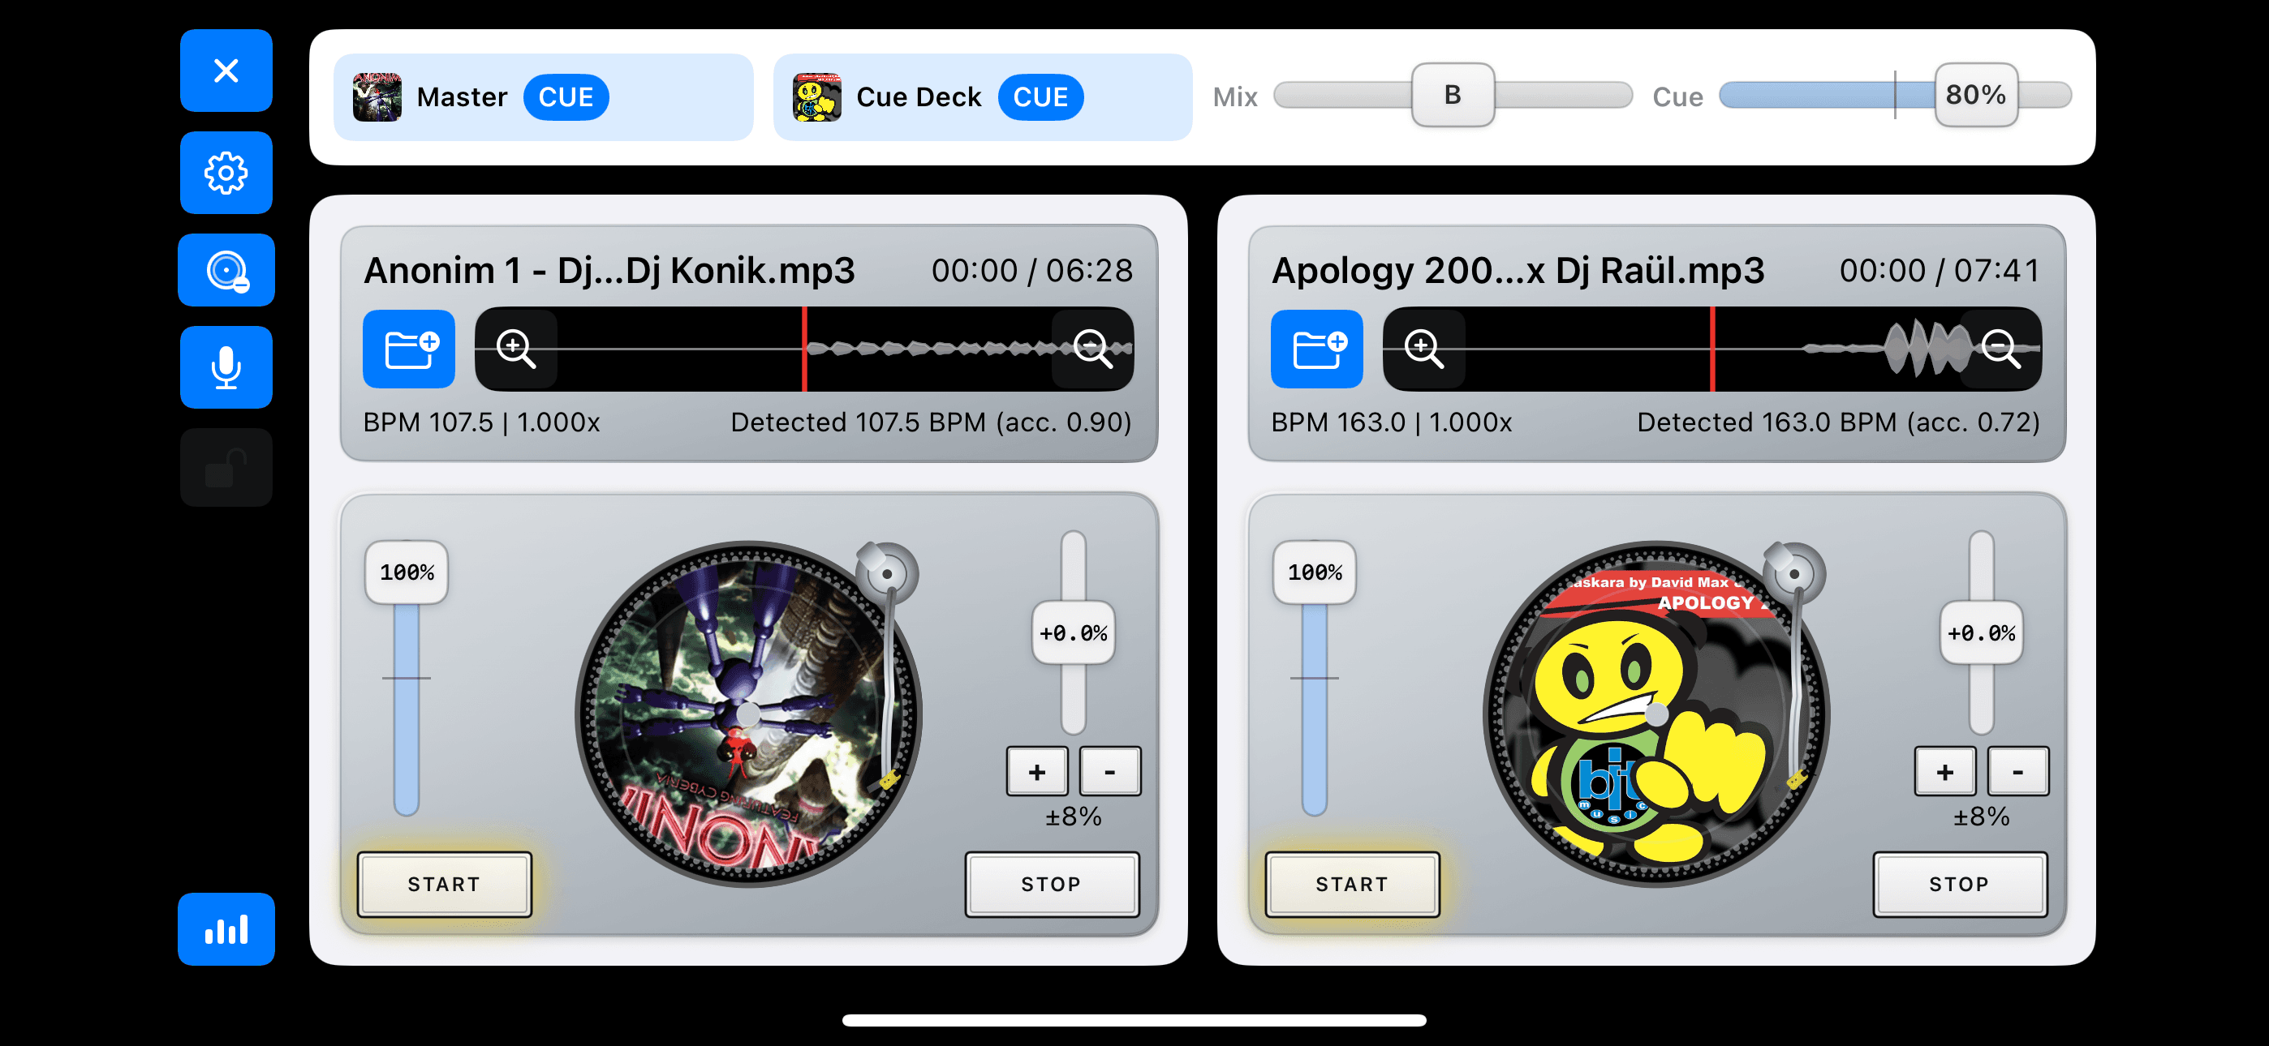The width and height of the screenshot is (2269, 1046).
Task: Increase pitch with the + button on the left deck
Action: click(x=1037, y=771)
